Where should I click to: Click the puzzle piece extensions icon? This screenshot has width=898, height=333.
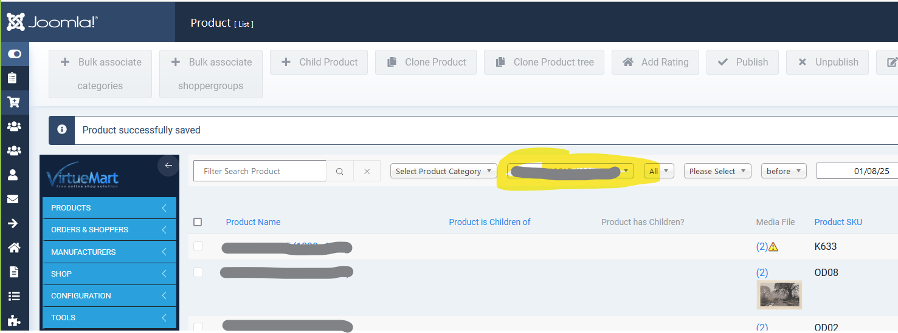pos(13,321)
